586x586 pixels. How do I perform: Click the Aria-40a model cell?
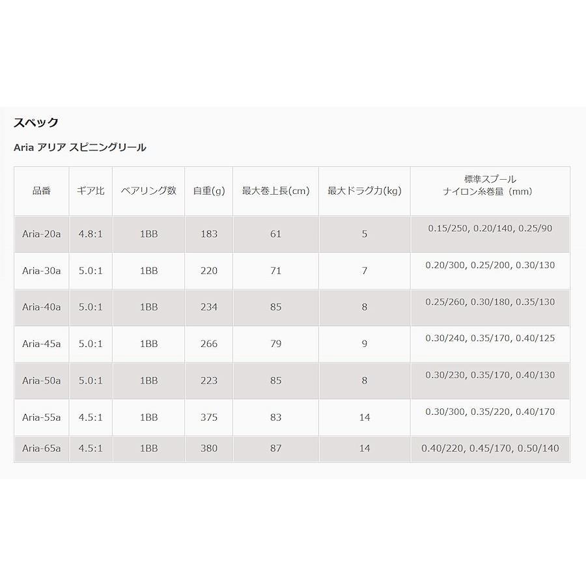pyautogui.click(x=41, y=307)
